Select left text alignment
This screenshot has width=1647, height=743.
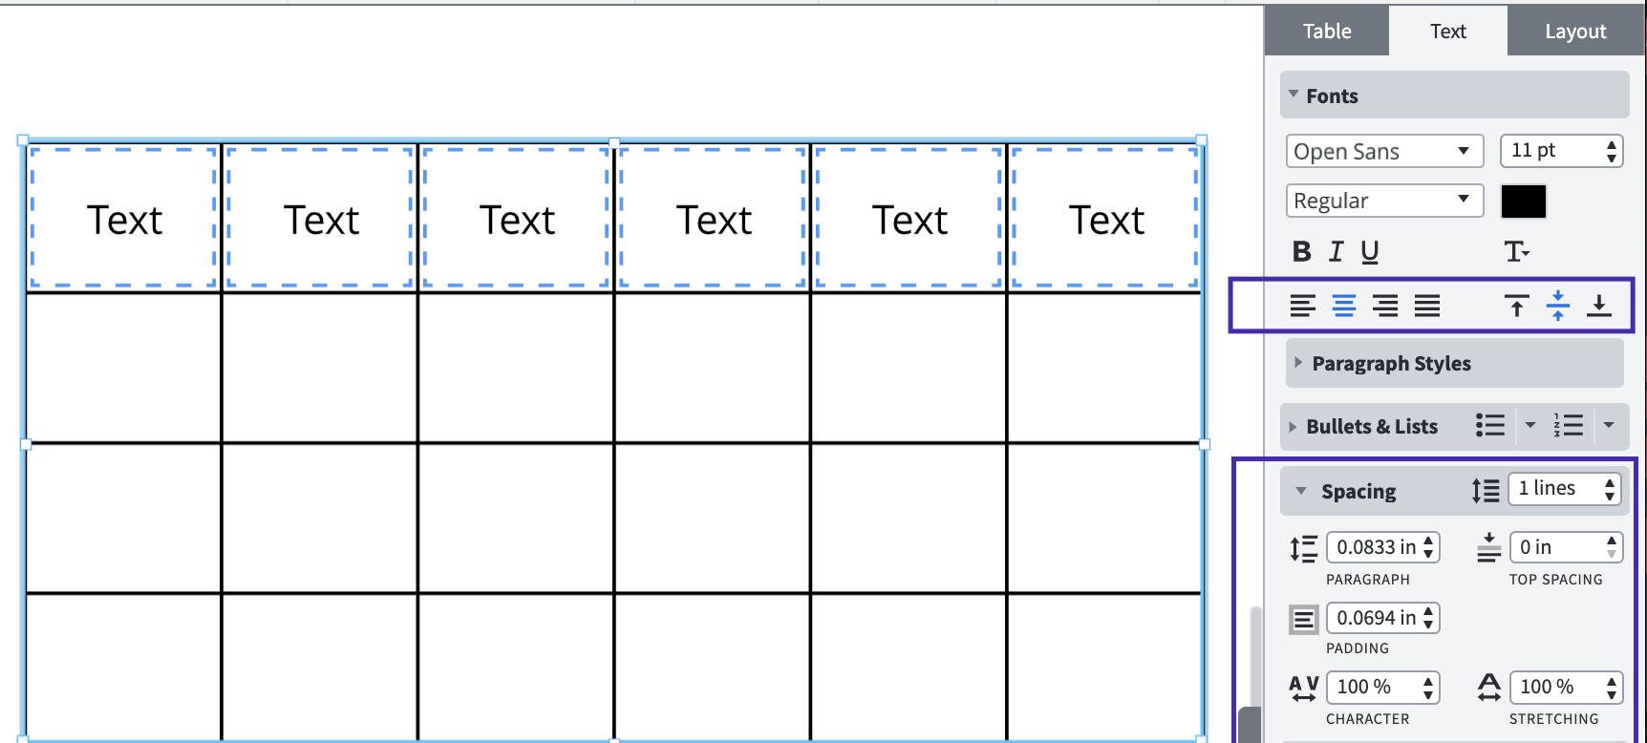1302,306
